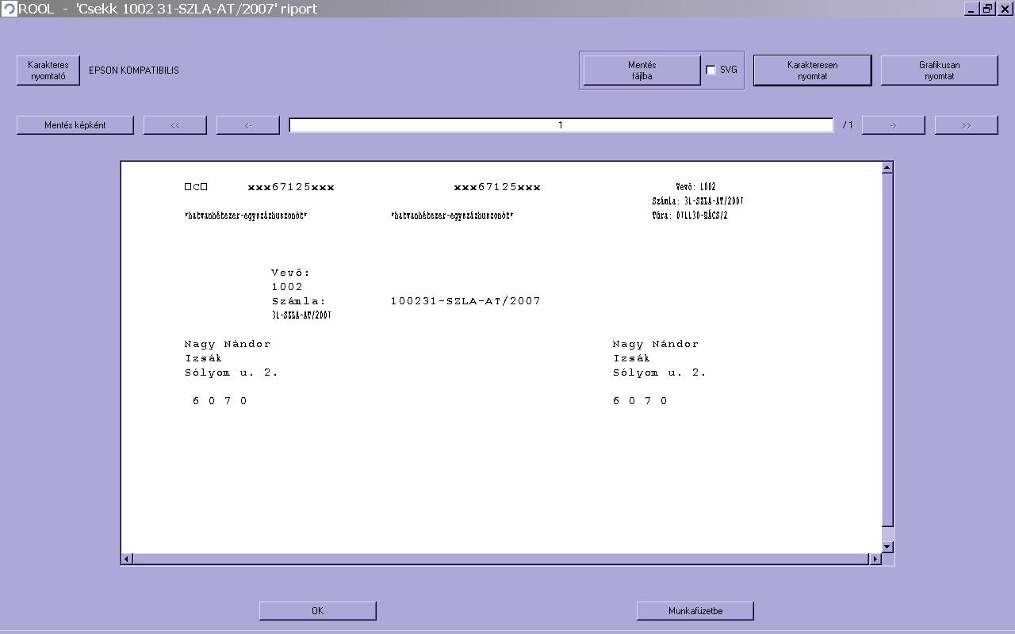
Task: Send report via Munkafüzetbe button
Action: 695,610
